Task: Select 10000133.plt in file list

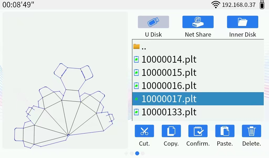Action: [x=169, y=112]
